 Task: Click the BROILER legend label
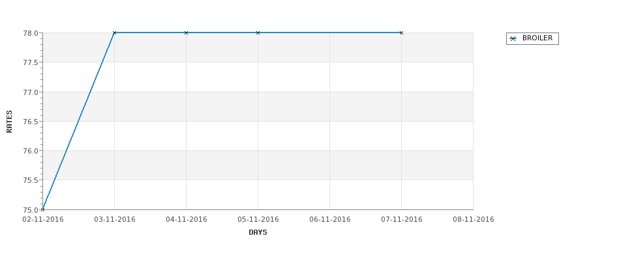click(537, 38)
